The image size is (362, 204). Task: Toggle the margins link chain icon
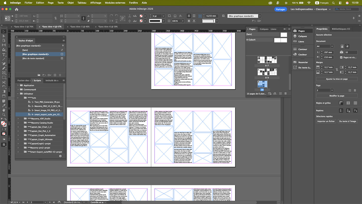coord(337,70)
